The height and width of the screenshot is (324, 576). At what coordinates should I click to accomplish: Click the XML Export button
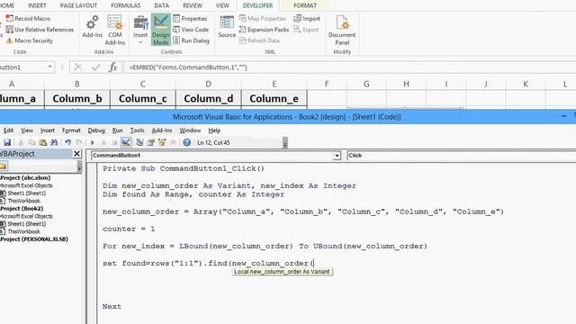click(x=306, y=30)
